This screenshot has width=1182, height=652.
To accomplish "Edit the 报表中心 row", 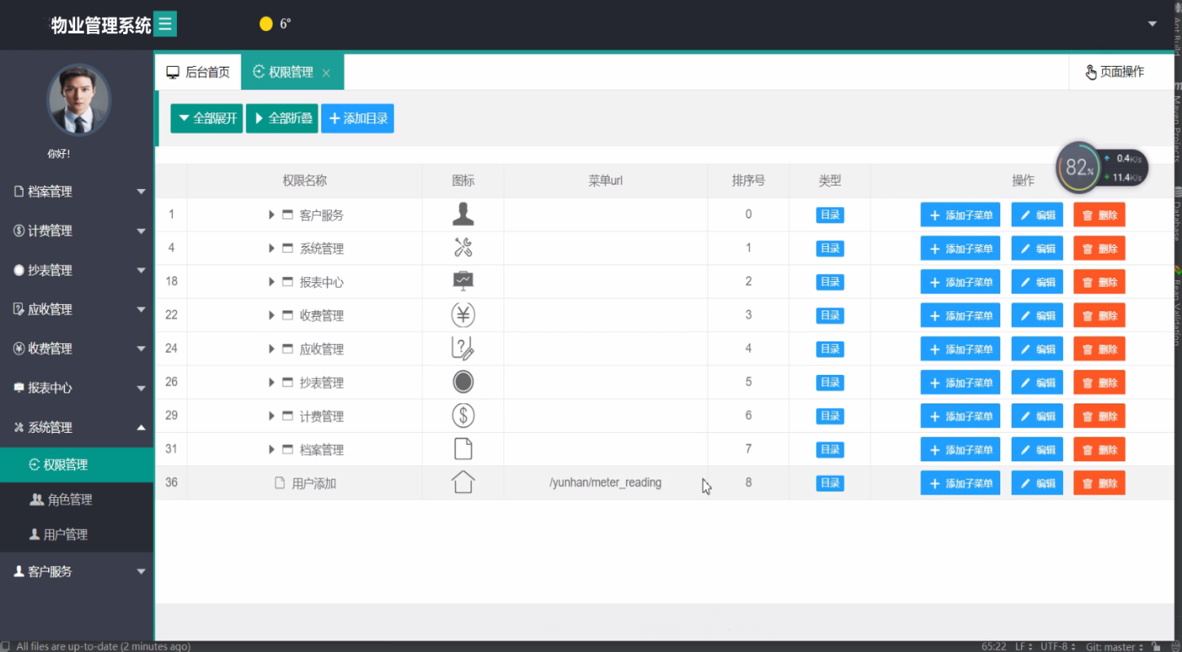I will pos(1037,282).
